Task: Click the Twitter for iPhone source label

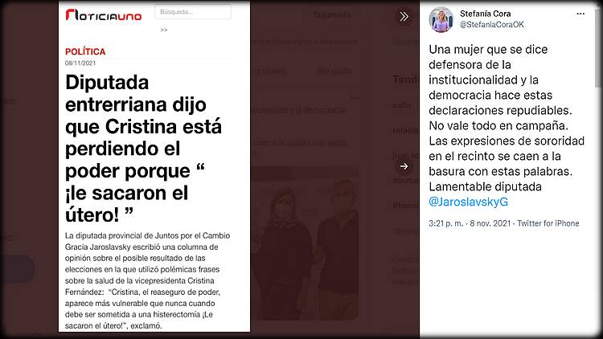Action: pyautogui.click(x=548, y=223)
